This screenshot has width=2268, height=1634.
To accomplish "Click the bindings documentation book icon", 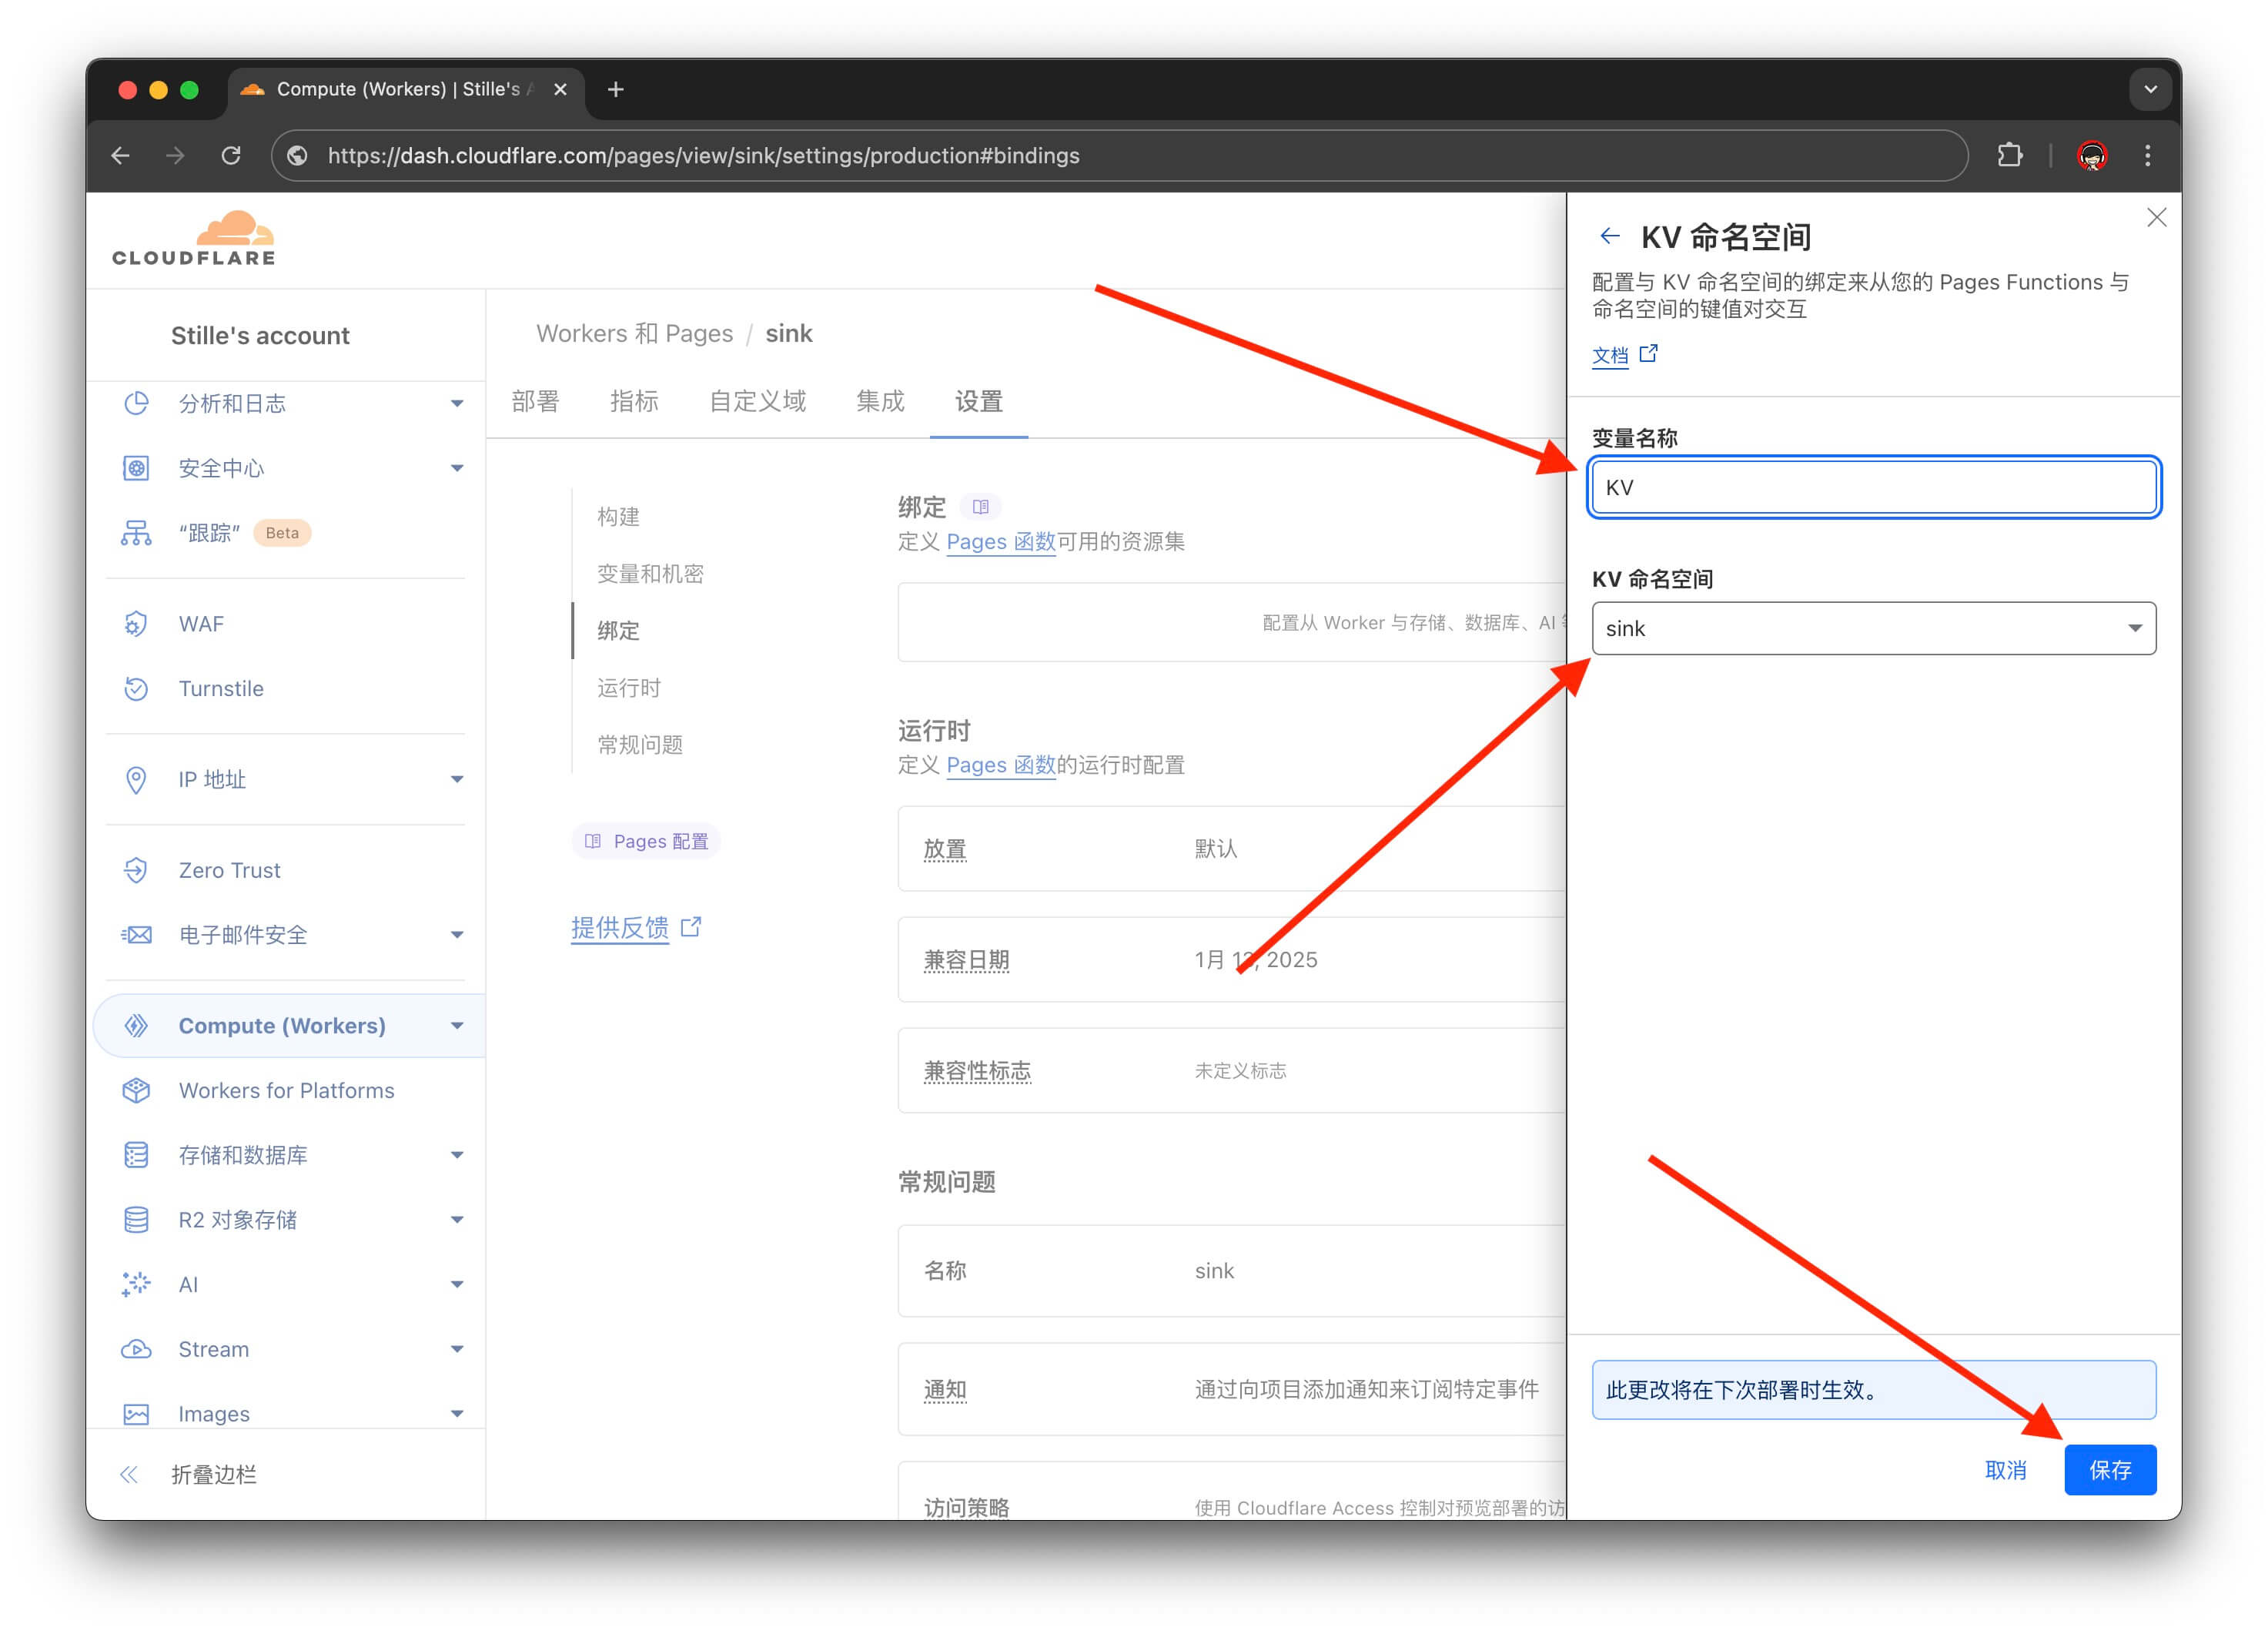I will pyautogui.click(x=980, y=507).
